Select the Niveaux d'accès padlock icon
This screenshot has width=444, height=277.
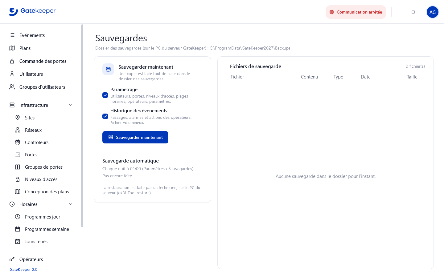pos(18,179)
